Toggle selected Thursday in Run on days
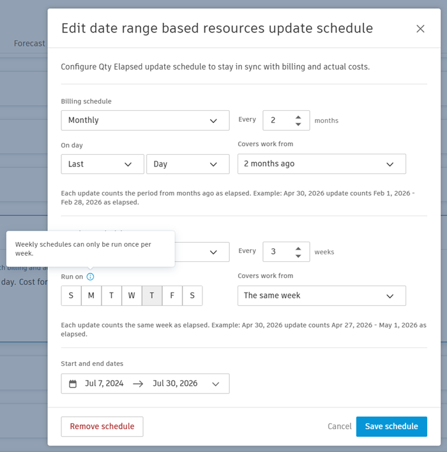This screenshot has height=452, width=447. 152,296
